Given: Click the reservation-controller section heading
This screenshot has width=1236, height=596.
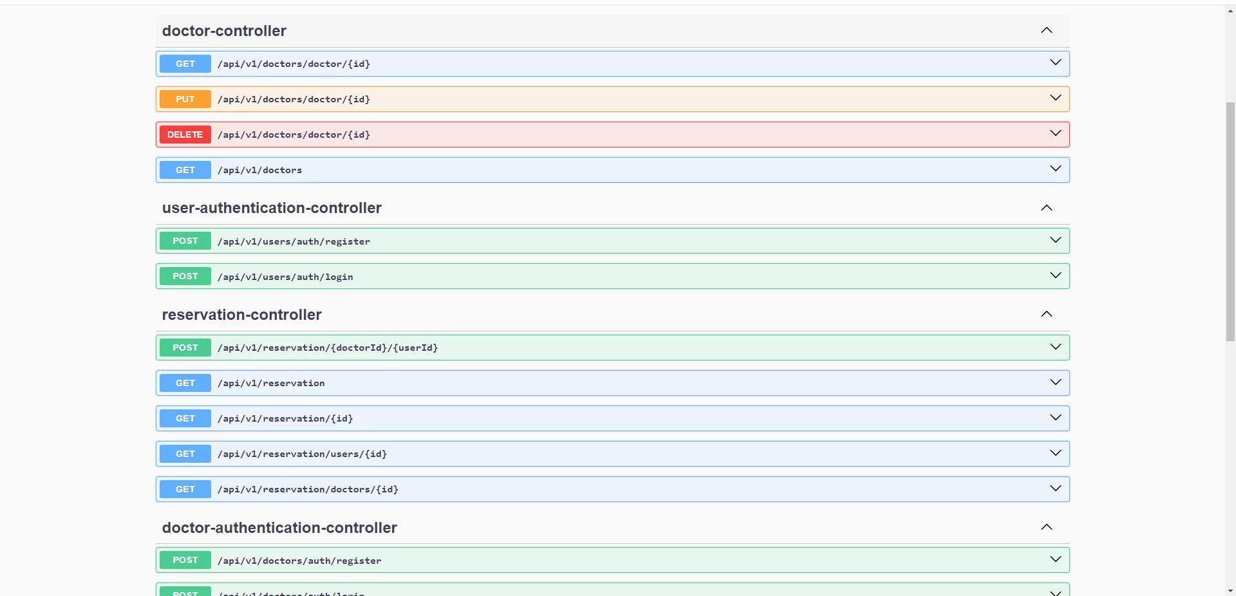Looking at the screenshot, I should pyautogui.click(x=241, y=315).
